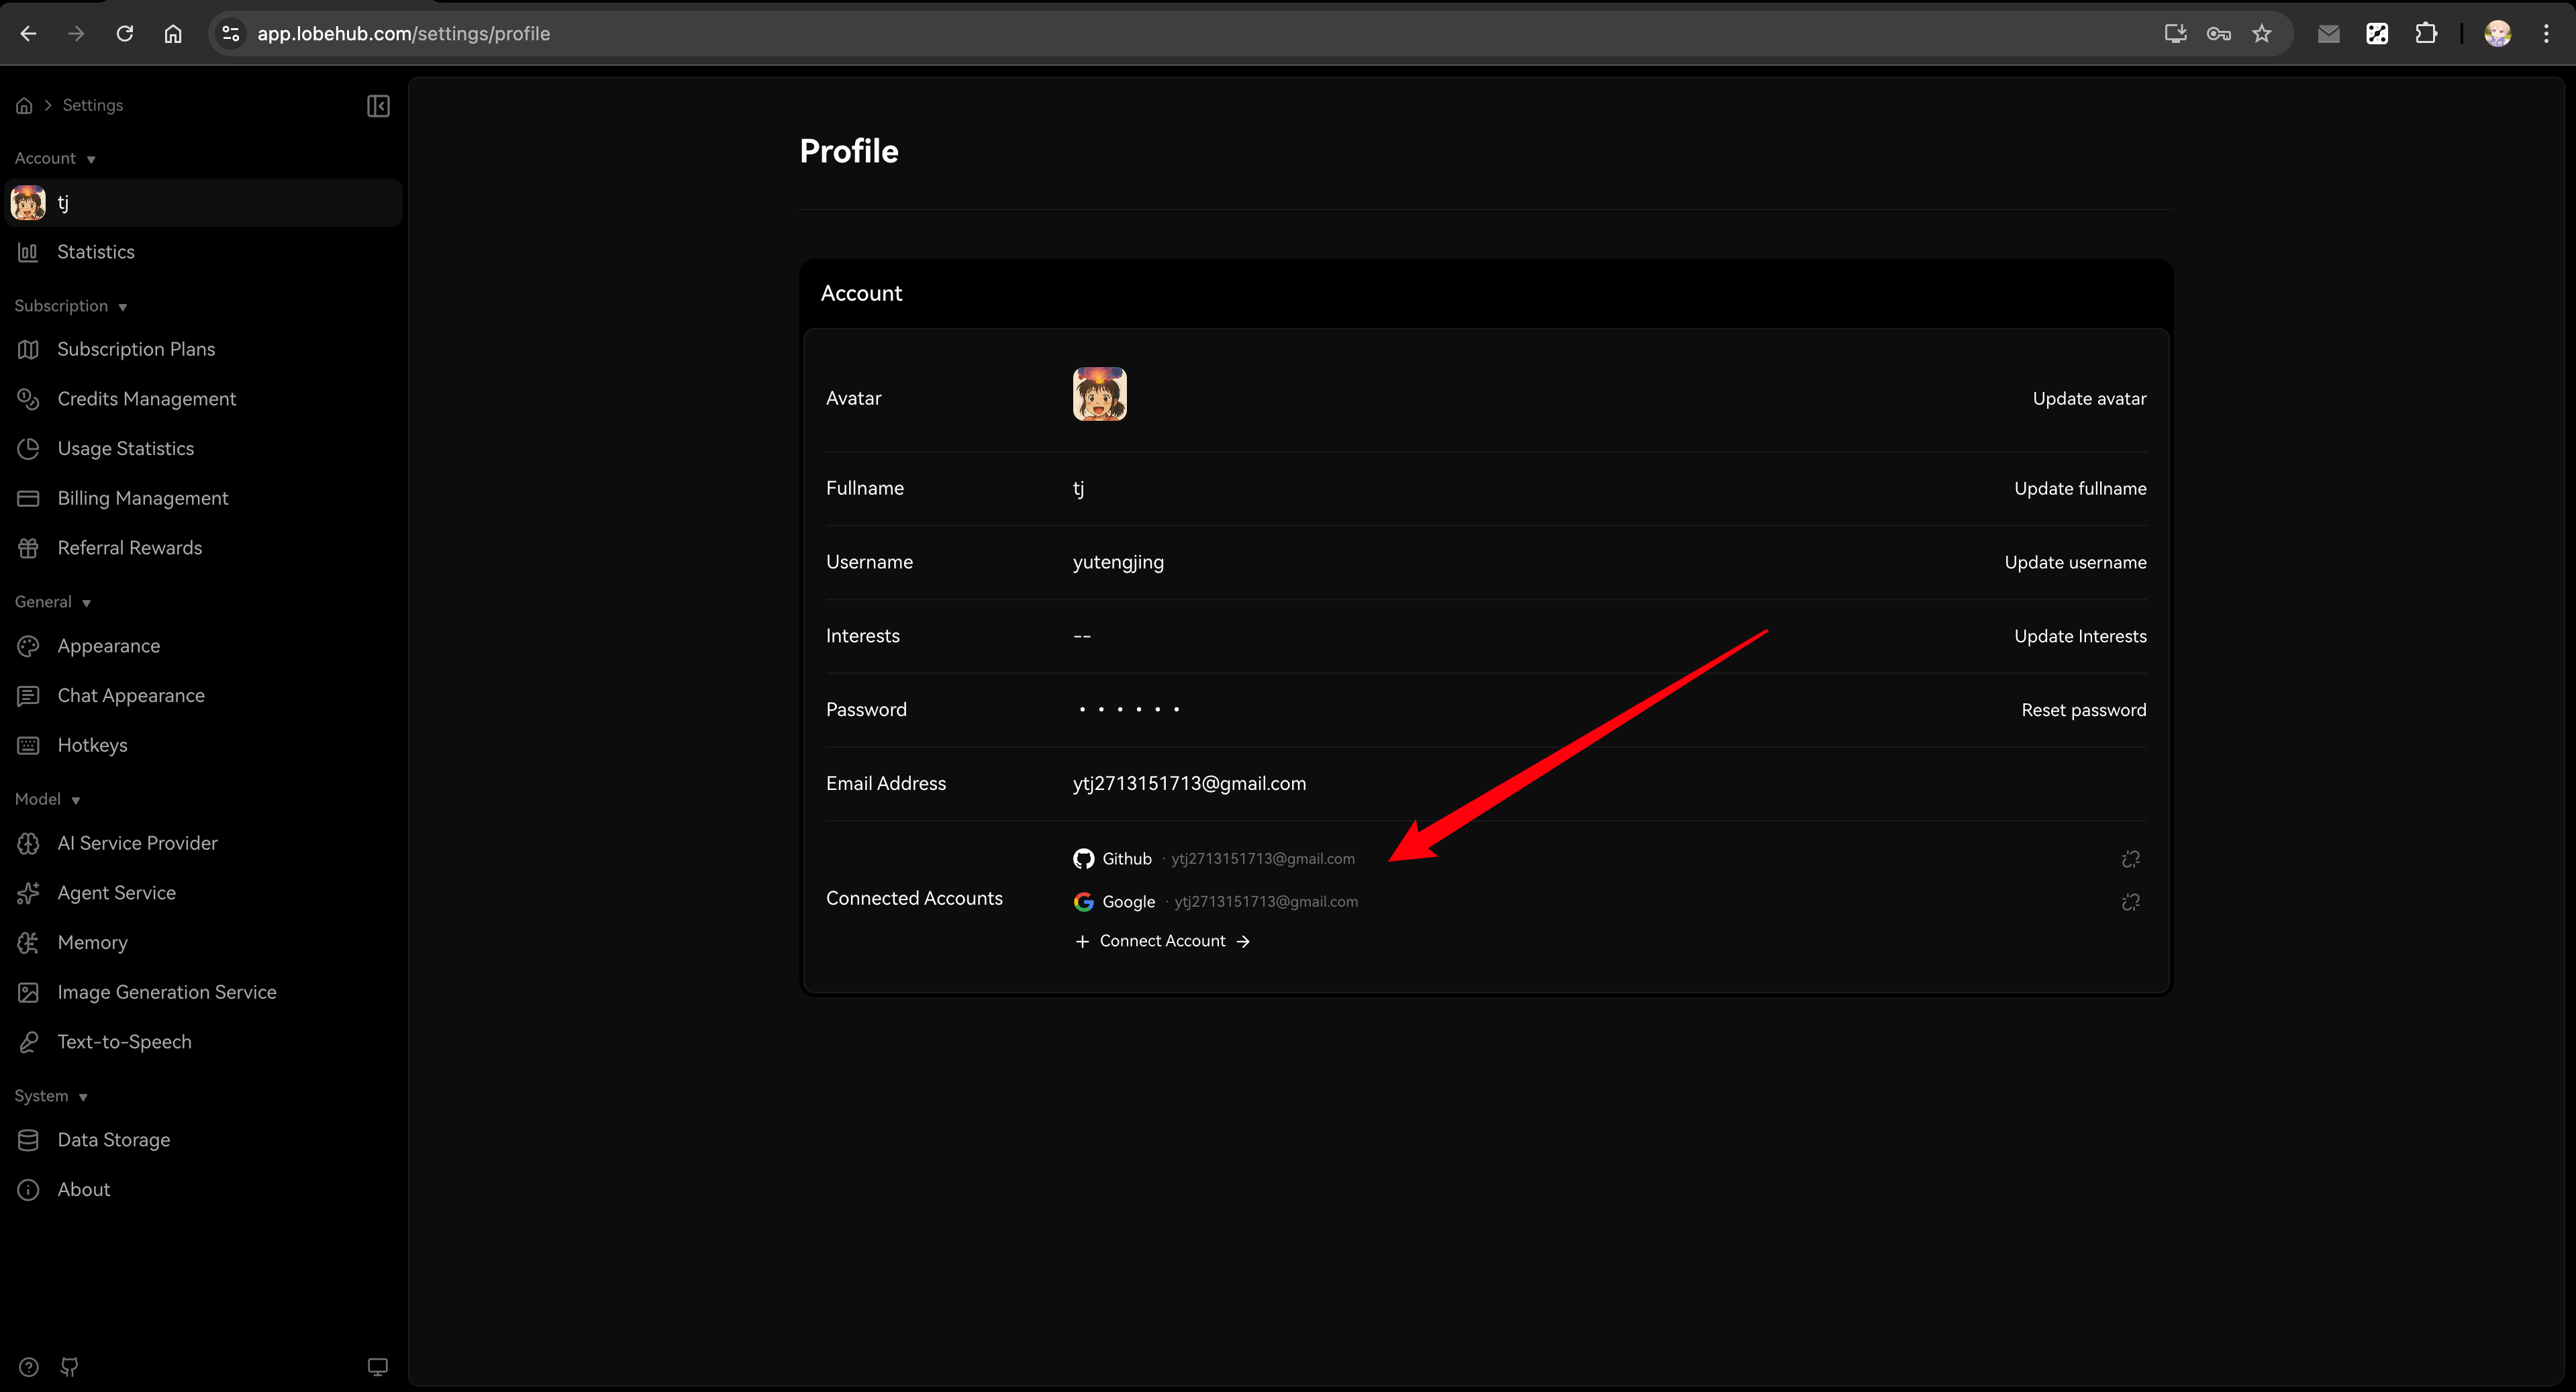Open Billing Management page

tap(142, 498)
